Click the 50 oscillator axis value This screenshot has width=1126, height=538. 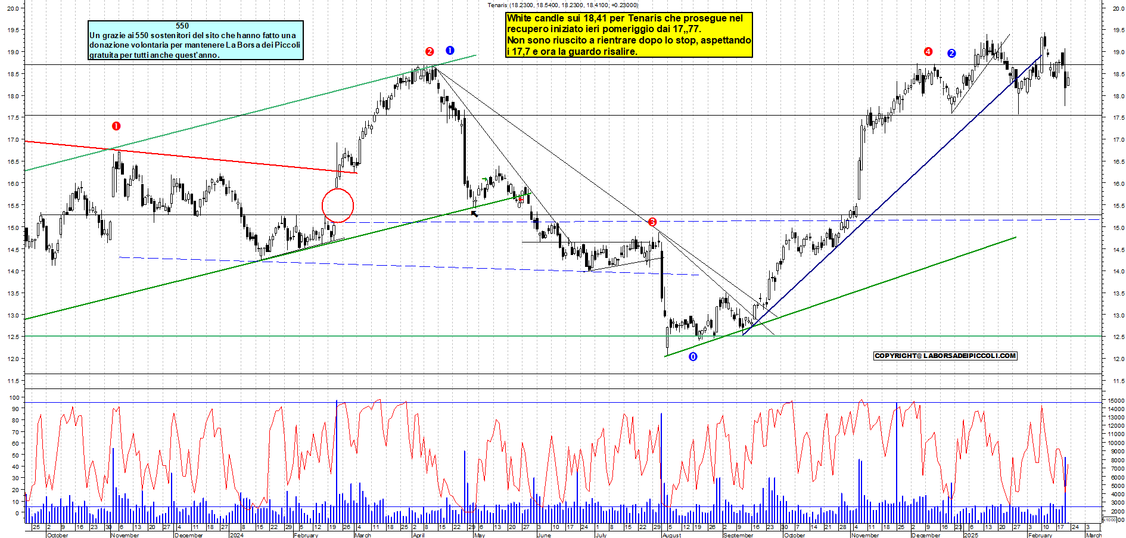click(x=15, y=455)
